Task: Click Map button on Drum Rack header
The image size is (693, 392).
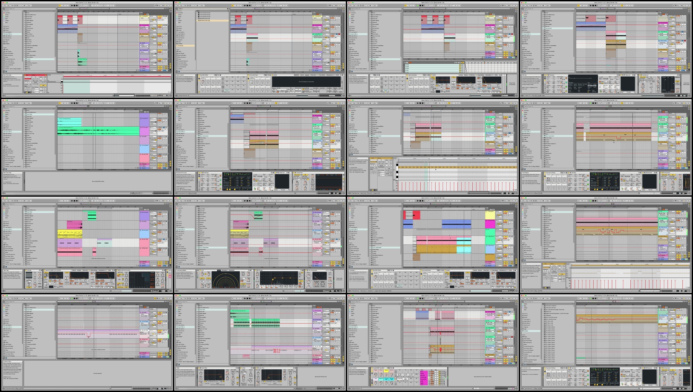Action: [389, 368]
